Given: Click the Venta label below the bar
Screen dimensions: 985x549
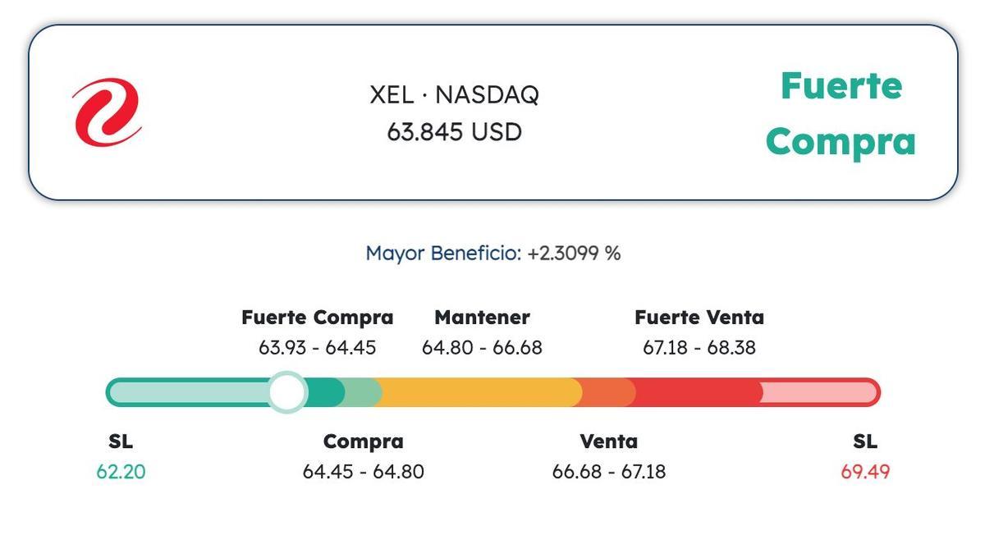Looking at the screenshot, I should [x=608, y=441].
